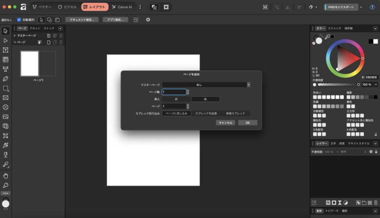Open the opacity percentage dropdown arrow

(376, 85)
